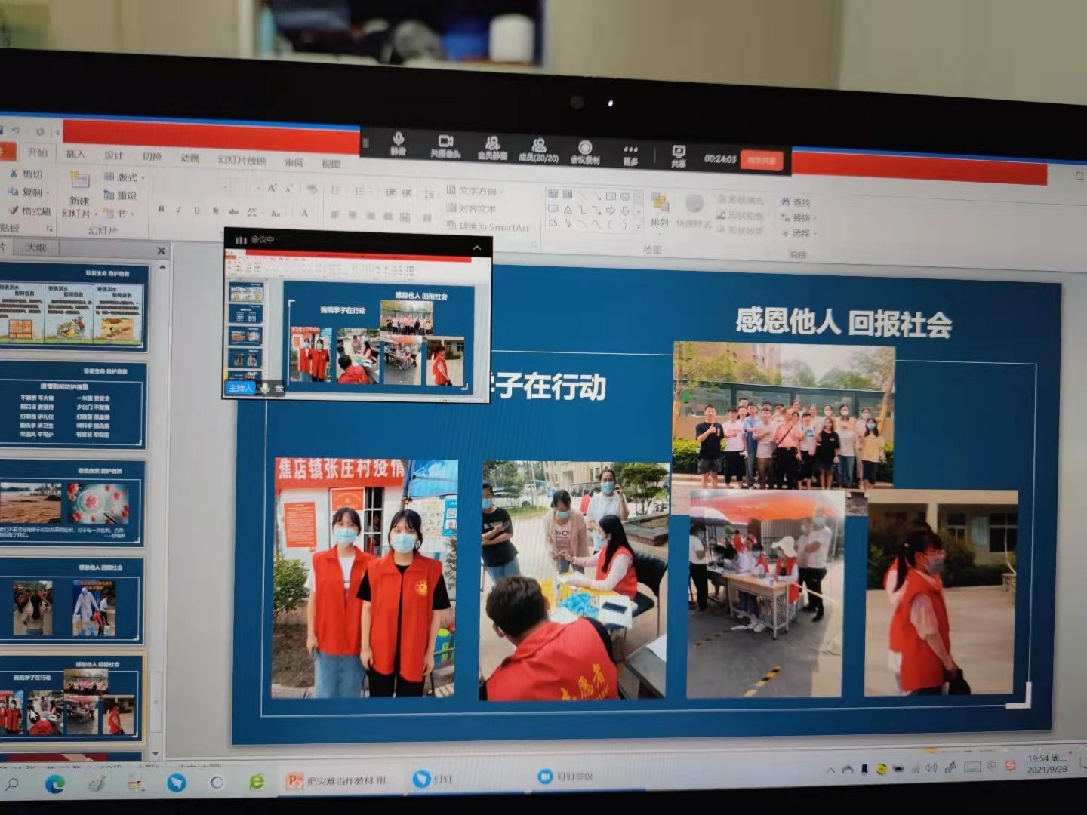Screen dimensions: 1087x815
Task: Toggle bold text formatting
Action: (x=161, y=209)
